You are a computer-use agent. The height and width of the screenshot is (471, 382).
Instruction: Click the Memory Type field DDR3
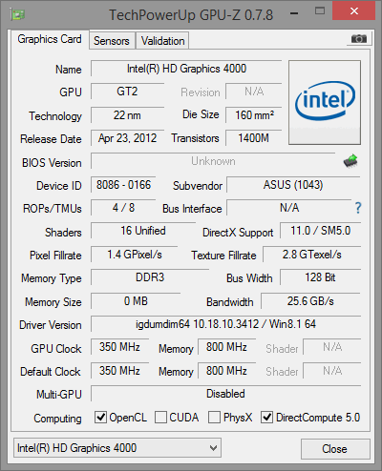[x=150, y=277]
